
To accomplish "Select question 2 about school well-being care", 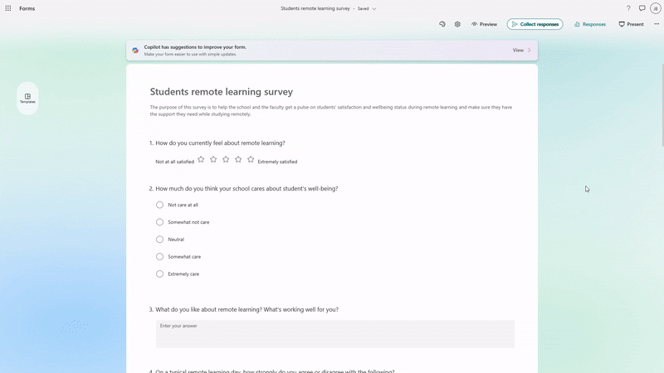I will [x=243, y=189].
